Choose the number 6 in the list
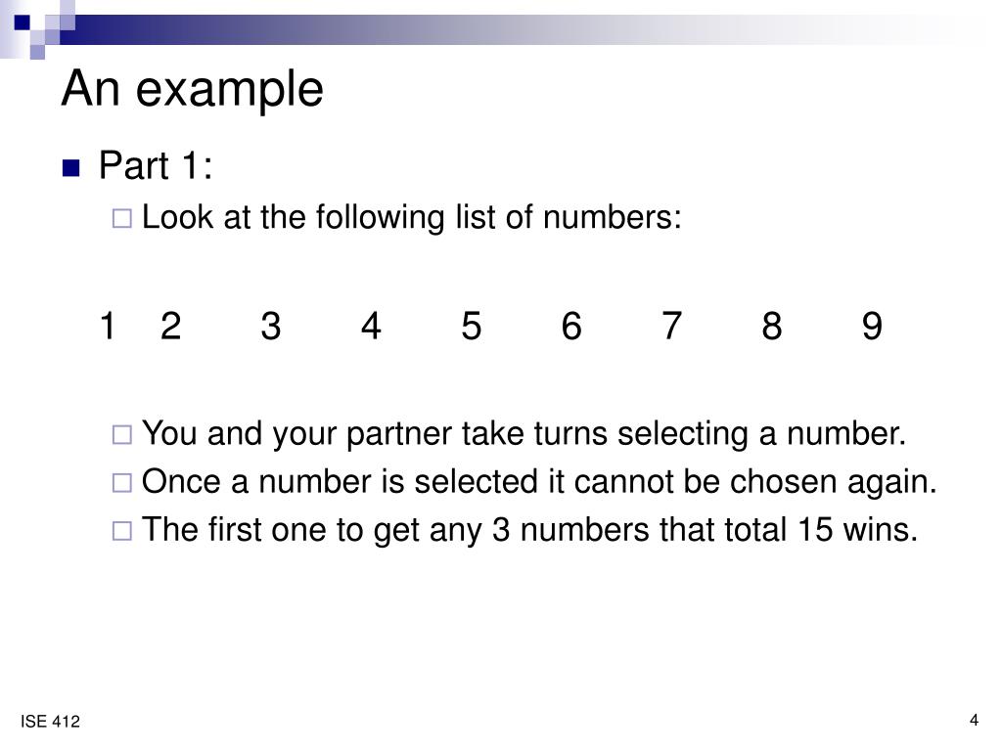The height and width of the screenshot is (751, 1002). point(571,326)
